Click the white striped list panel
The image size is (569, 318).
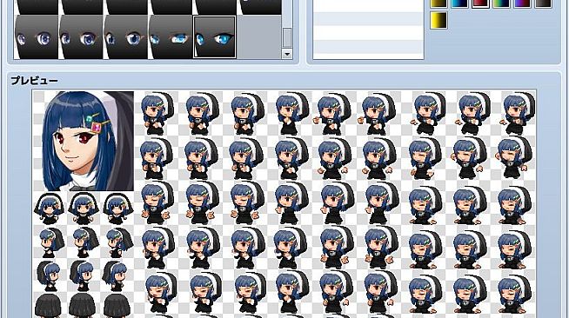368,29
